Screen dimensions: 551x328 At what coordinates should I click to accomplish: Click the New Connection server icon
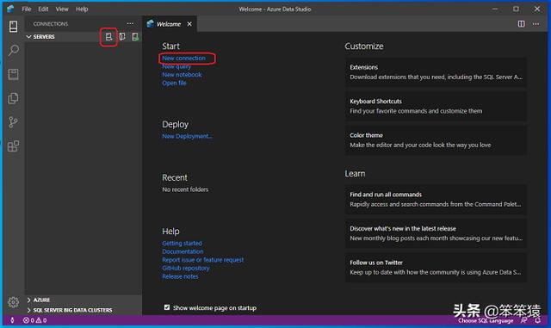tap(109, 36)
